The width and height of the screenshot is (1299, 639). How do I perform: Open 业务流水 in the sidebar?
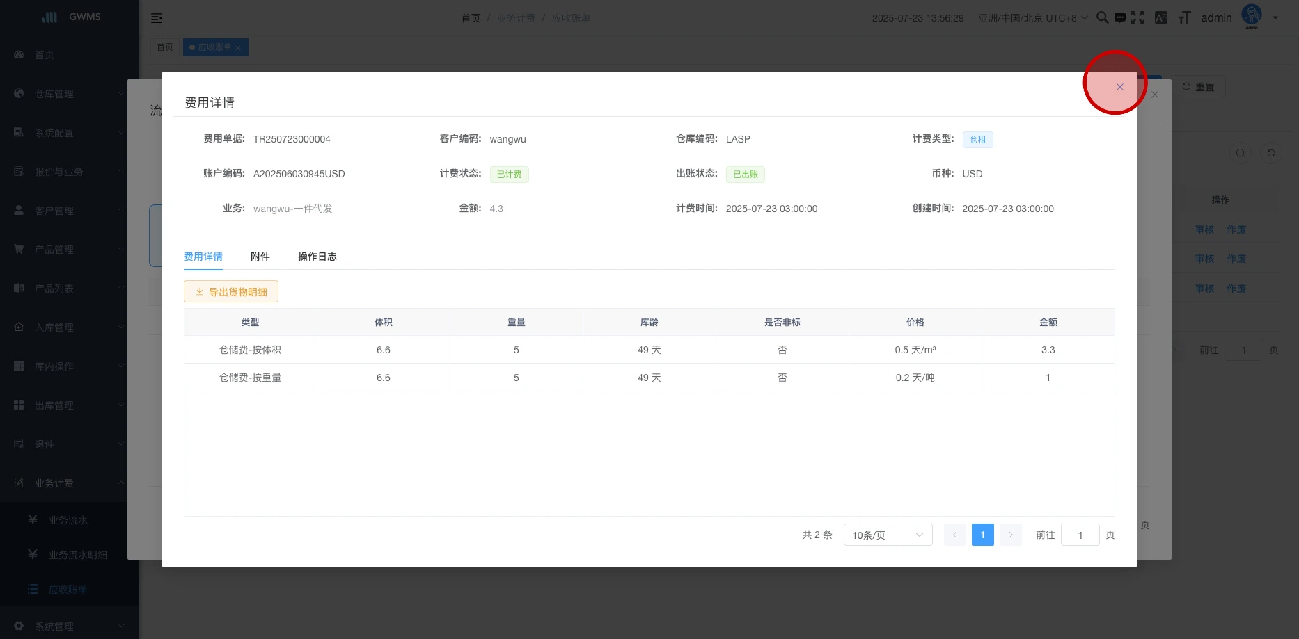pos(68,520)
